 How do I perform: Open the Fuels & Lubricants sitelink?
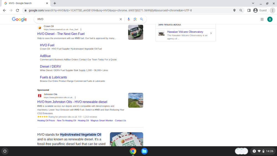tap(53, 77)
